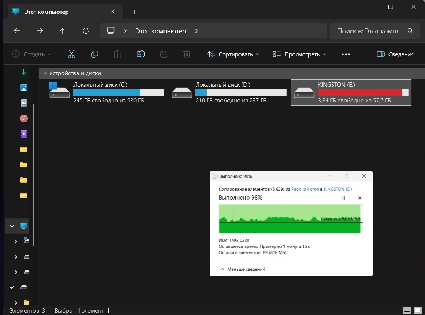Minimize the copy progress dialog
The height and width of the screenshot is (315, 425).
[330, 176]
